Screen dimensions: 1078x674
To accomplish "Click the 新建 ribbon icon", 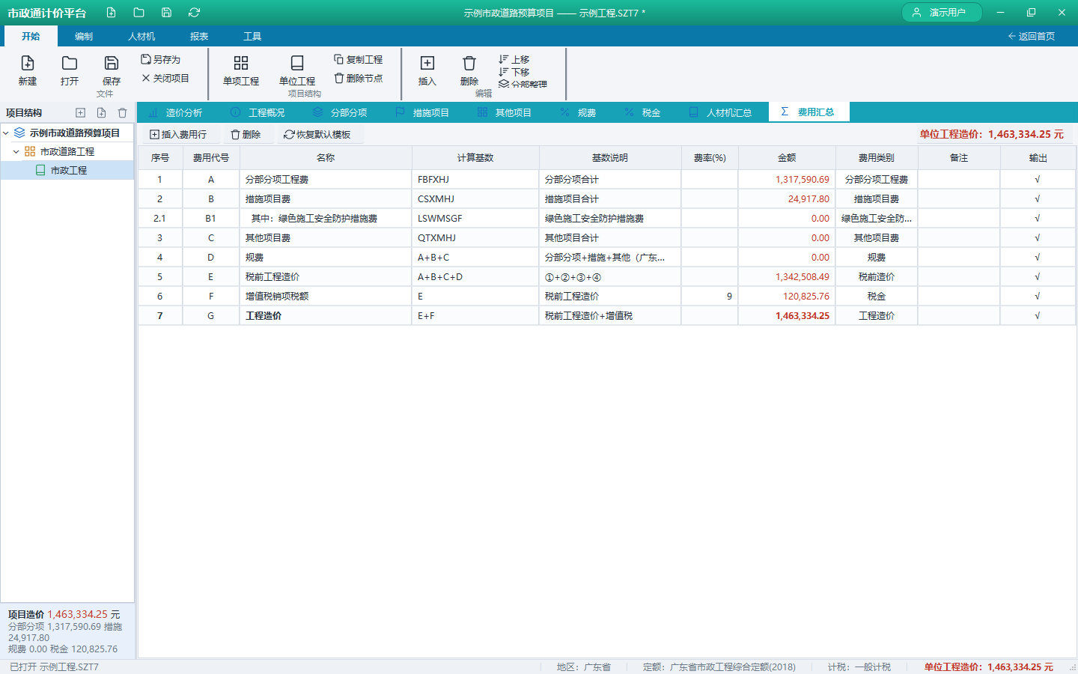I will (x=28, y=64).
